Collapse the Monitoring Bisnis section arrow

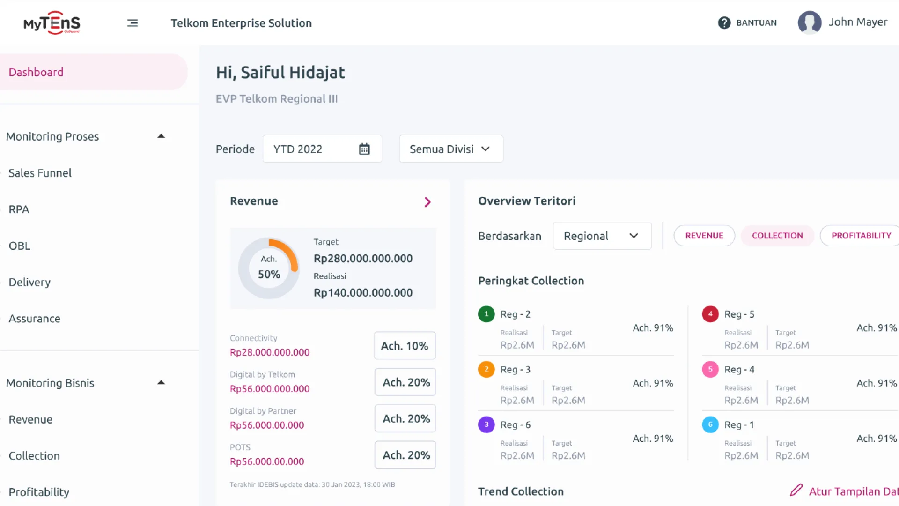(x=161, y=383)
